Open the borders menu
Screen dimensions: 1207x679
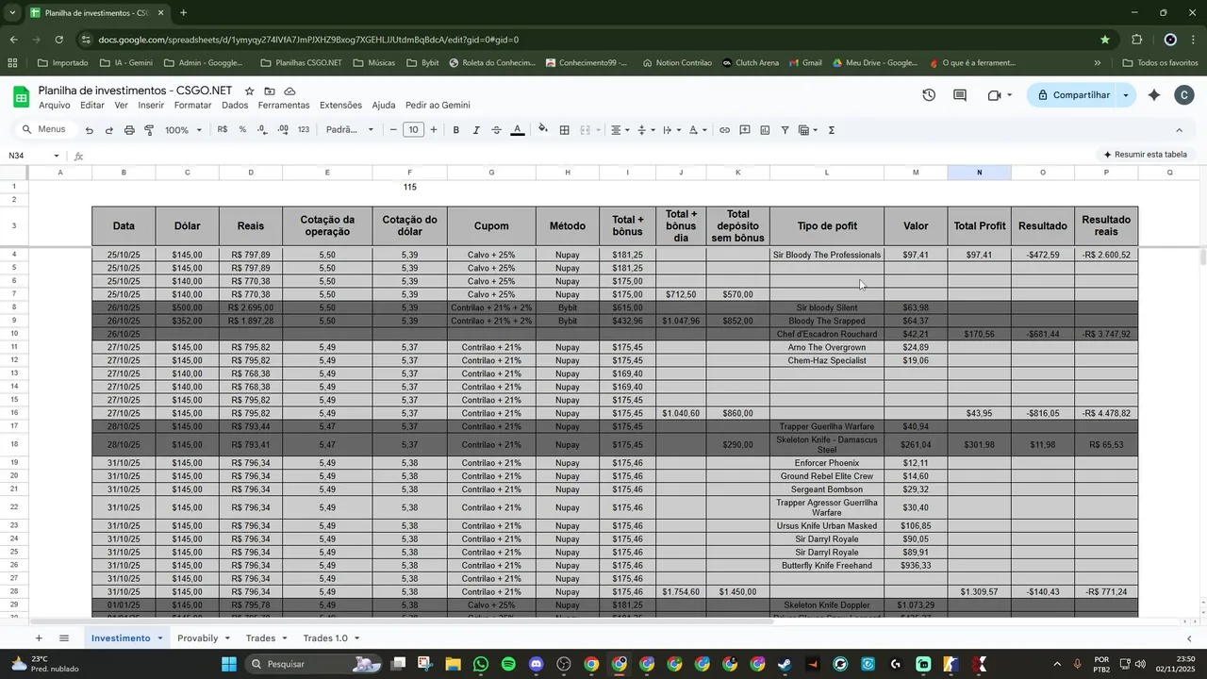pyautogui.click(x=564, y=130)
